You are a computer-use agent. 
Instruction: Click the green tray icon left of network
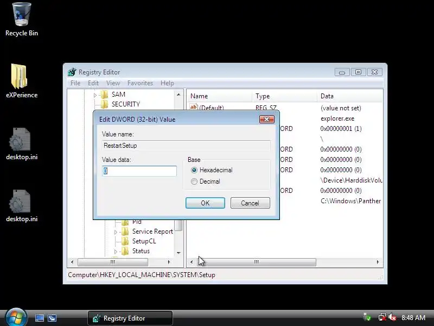click(x=367, y=317)
